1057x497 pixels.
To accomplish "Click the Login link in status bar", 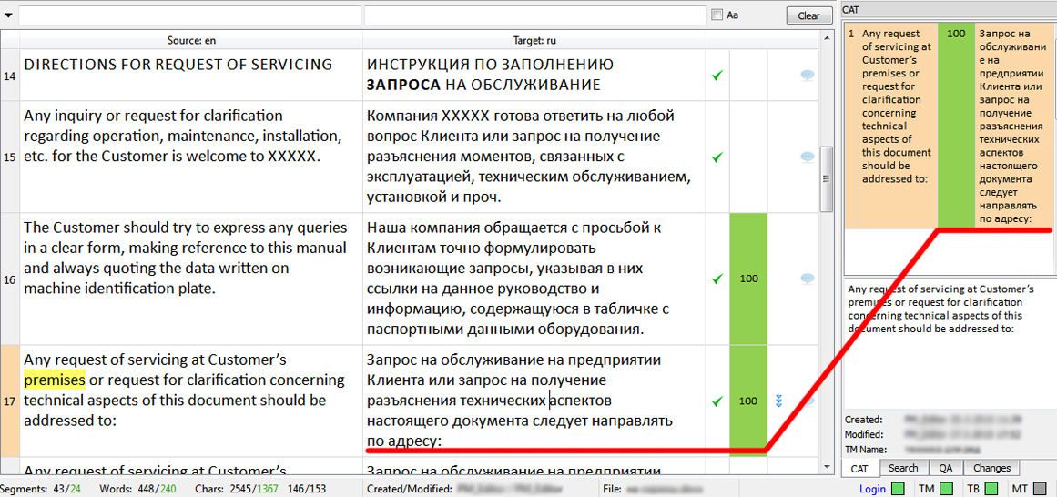I will pos(872,490).
